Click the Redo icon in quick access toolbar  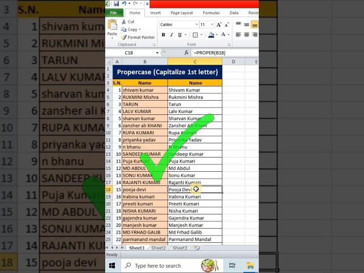(135, 3)
